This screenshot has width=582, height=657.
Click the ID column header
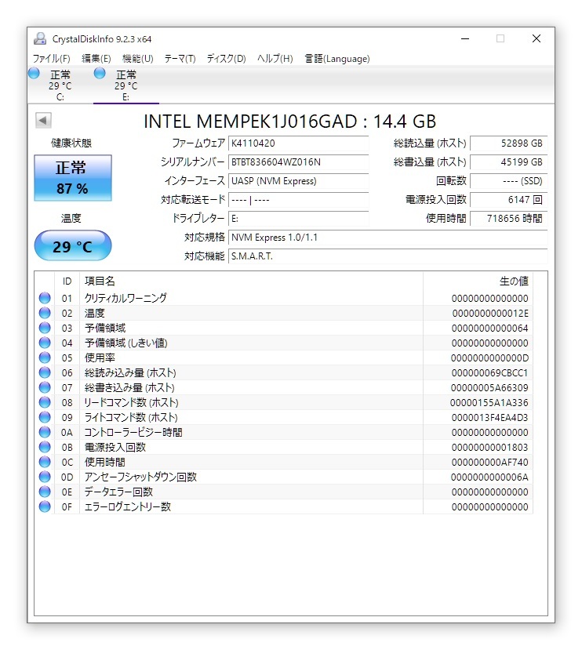pos(67,281)
